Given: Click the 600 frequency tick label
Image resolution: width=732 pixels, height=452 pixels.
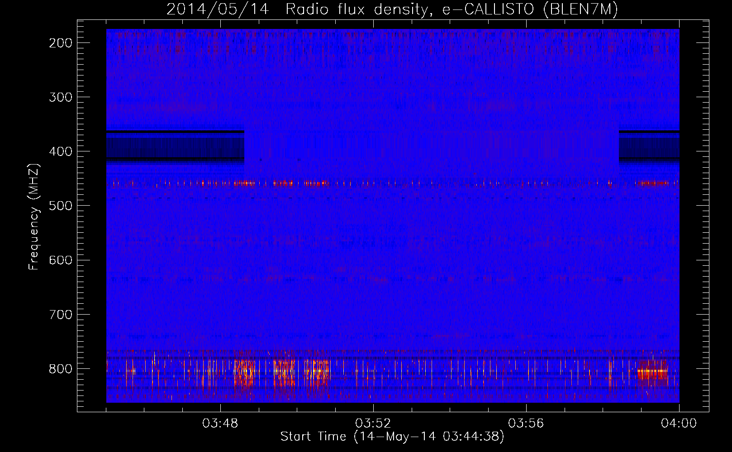Looking at the screenshot, I should coord(61,260).
